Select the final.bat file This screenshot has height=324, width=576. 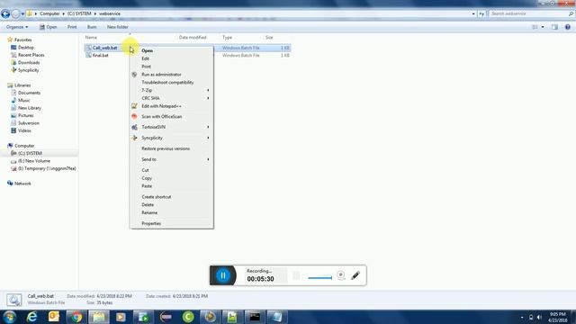100,56
